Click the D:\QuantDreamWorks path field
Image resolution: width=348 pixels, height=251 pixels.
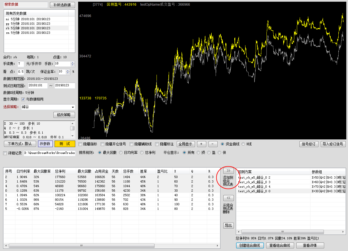49,153
